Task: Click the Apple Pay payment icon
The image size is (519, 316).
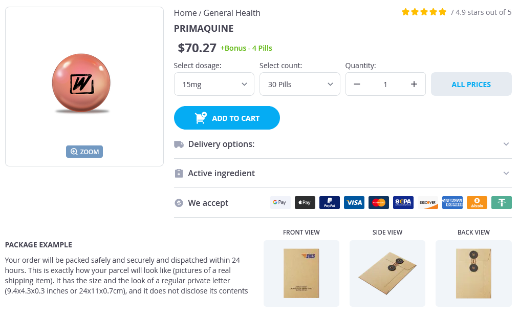Action: pyautogui.click(x=305, y=203)
